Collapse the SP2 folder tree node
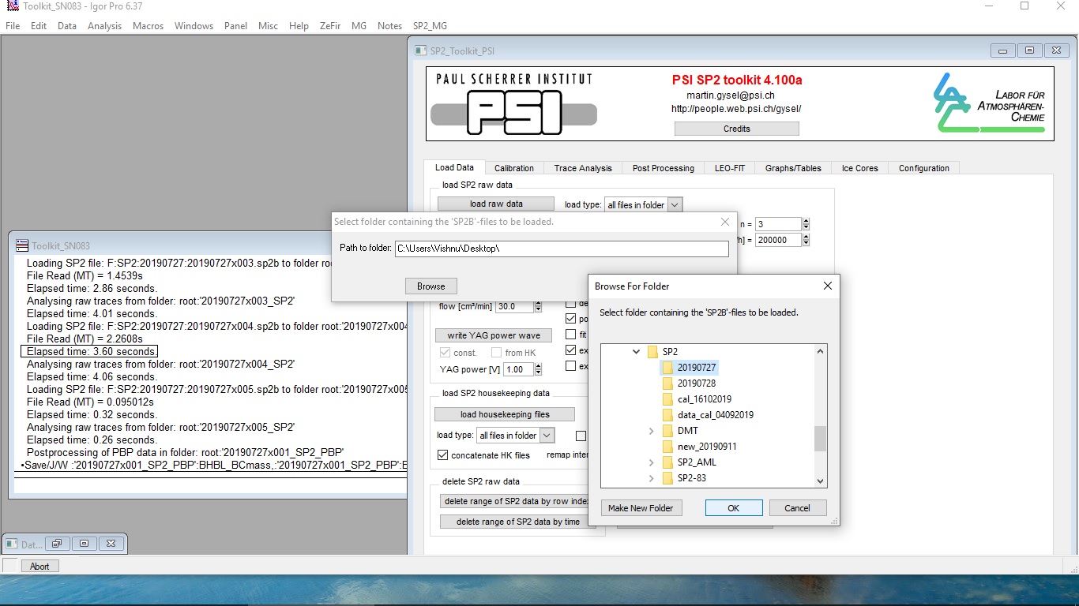Screen dimensions: 1079x606 tap(636, 352)
